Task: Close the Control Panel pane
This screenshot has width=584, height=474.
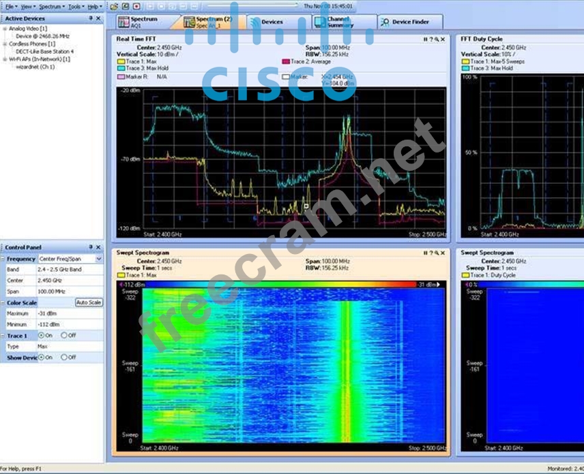Action: click(x=98, y=247)
